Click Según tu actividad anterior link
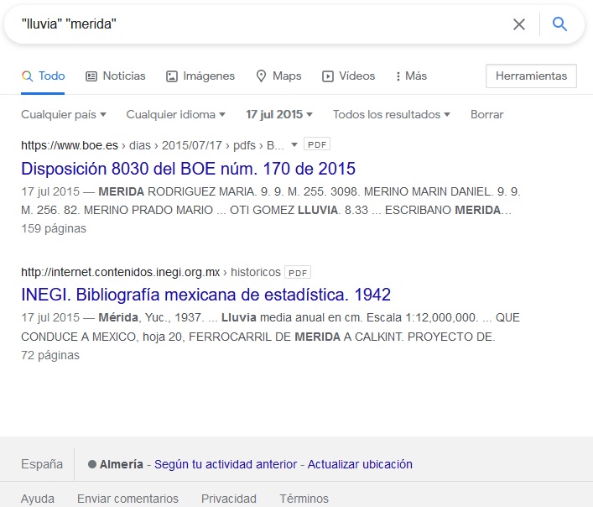This screenshot has width=593, height=507. tap(226, 464)
